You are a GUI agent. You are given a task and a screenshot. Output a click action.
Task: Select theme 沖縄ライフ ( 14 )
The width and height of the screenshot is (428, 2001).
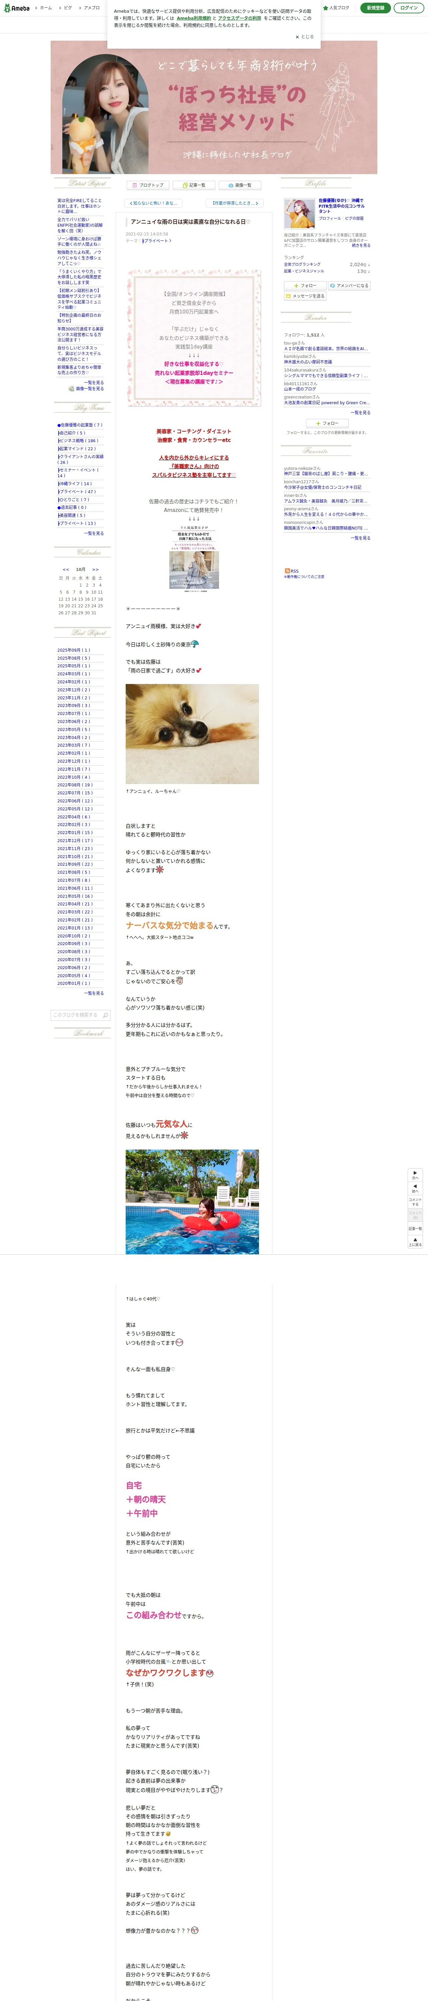coord(75,483)
